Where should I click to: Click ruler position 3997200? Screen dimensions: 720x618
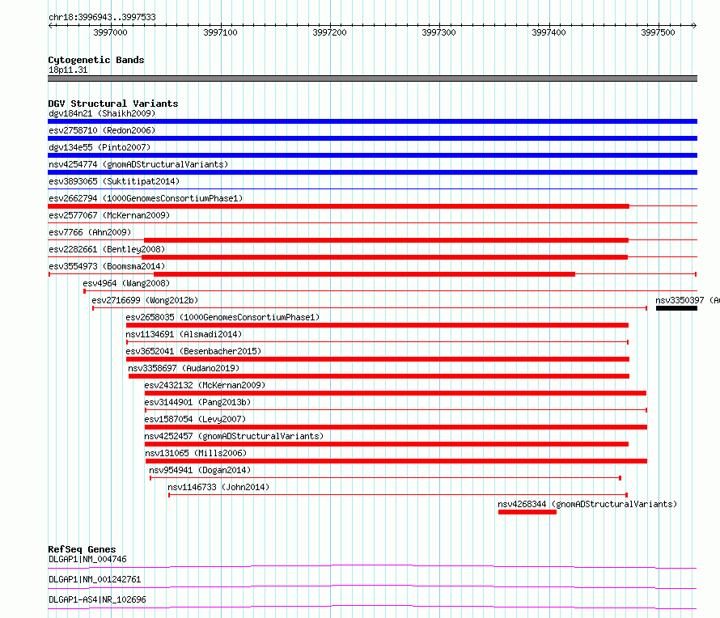(x=330, y=32)
